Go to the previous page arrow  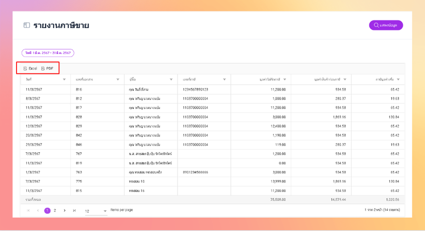click(x=38, y=210)
